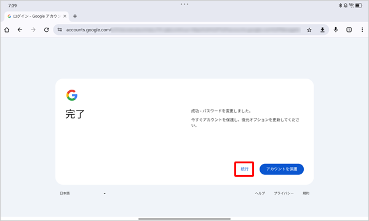
Task: Bookmark this page with the star icon
Action: click(x=309, y=30)
